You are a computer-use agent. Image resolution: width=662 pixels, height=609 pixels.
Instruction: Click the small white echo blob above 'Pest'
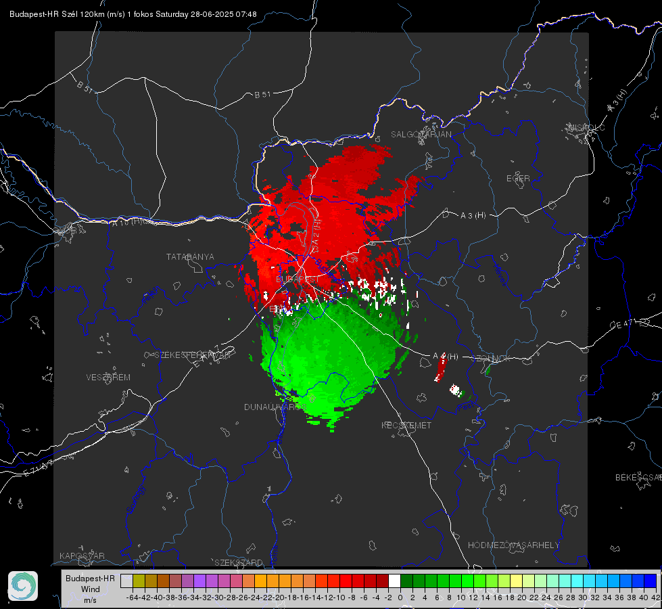pos(455,390)
